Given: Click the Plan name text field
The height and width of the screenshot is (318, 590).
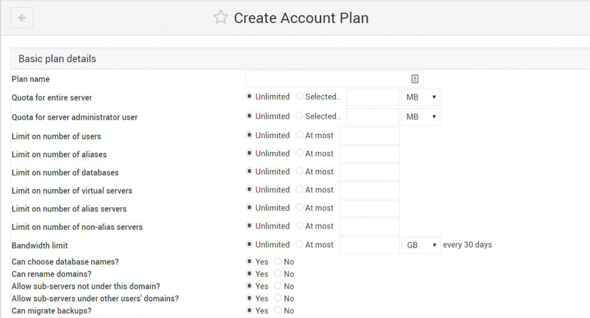Looking at the screenshot, I should (x=335, y=79).
